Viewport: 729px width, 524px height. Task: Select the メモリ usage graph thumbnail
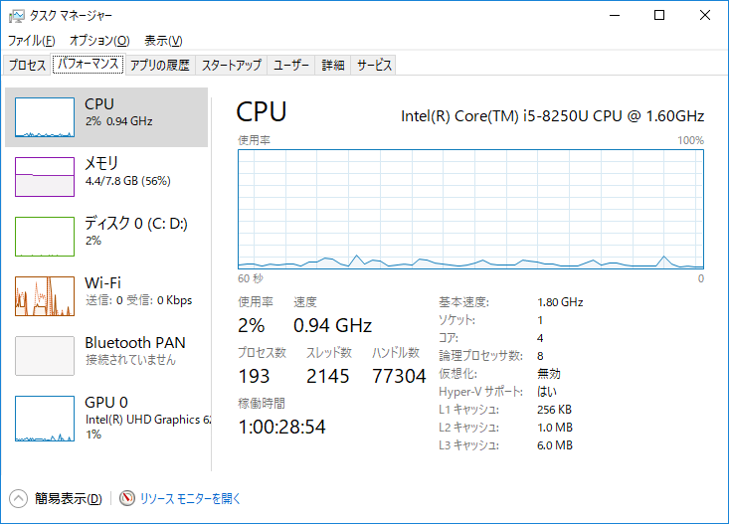coord(45,177)
